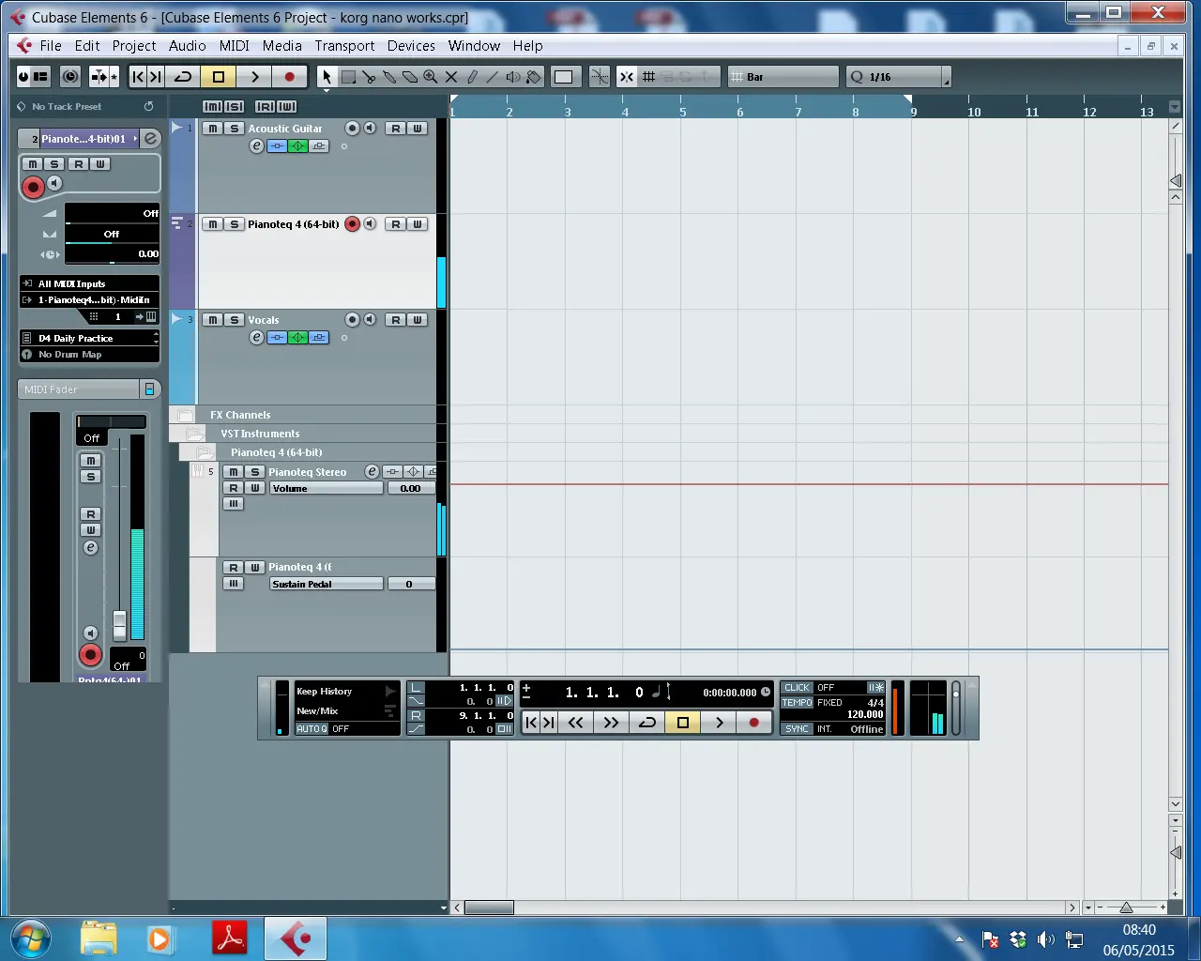The image size is (1201, 961).
Task: Open the All MIDI Inputs routing dropdown
Action: (90, 283)
